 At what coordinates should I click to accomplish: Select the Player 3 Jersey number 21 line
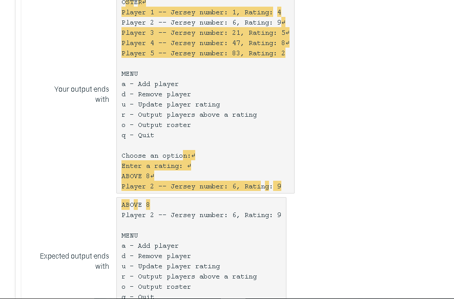click(200, 32)
